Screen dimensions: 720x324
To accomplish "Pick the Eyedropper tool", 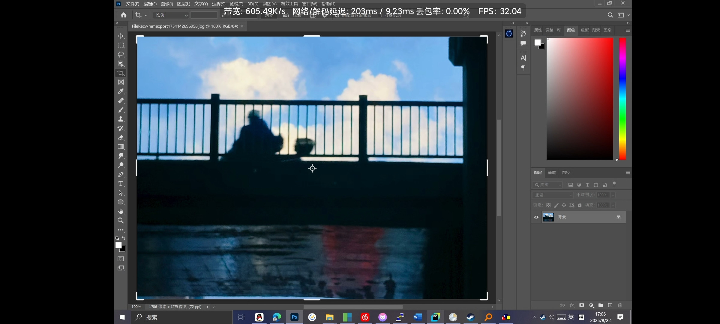I will click(x=121, y=91).
